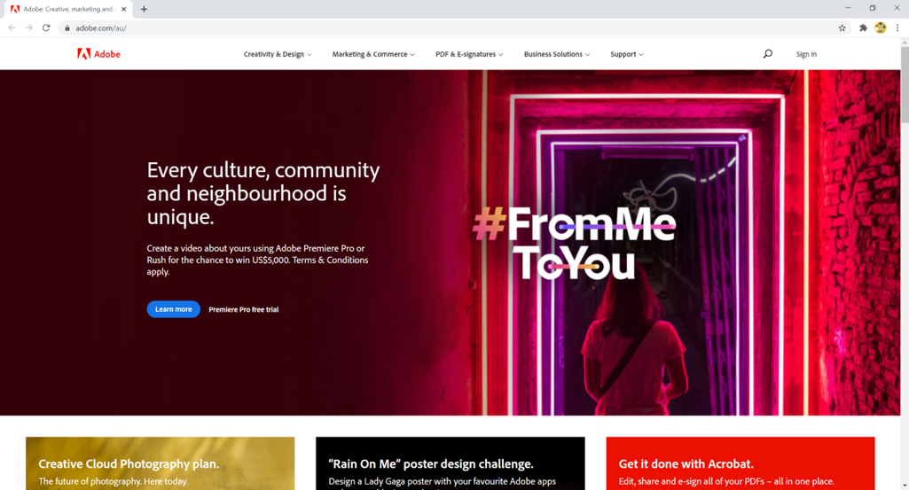Open Chrome three-dot menu

click(897, 27)
